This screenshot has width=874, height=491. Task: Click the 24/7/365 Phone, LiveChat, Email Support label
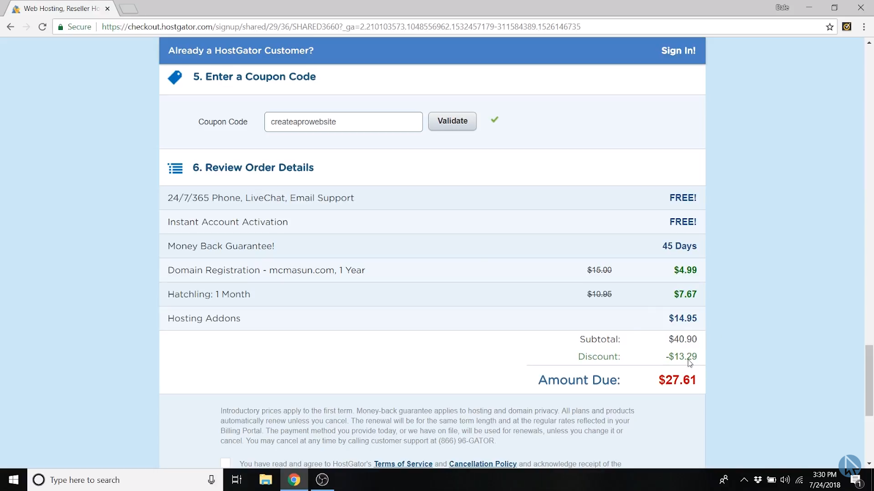[x=261, y=198]
